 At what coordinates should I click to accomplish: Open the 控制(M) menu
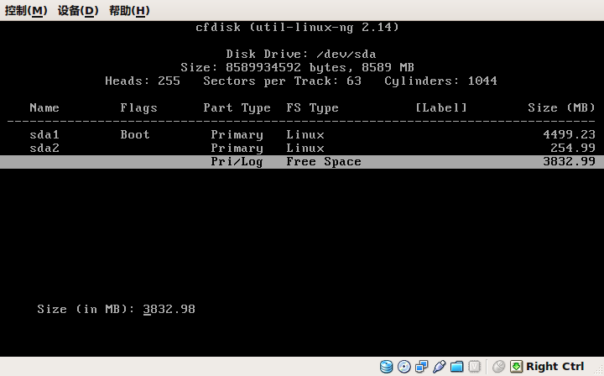click(26, 10)
